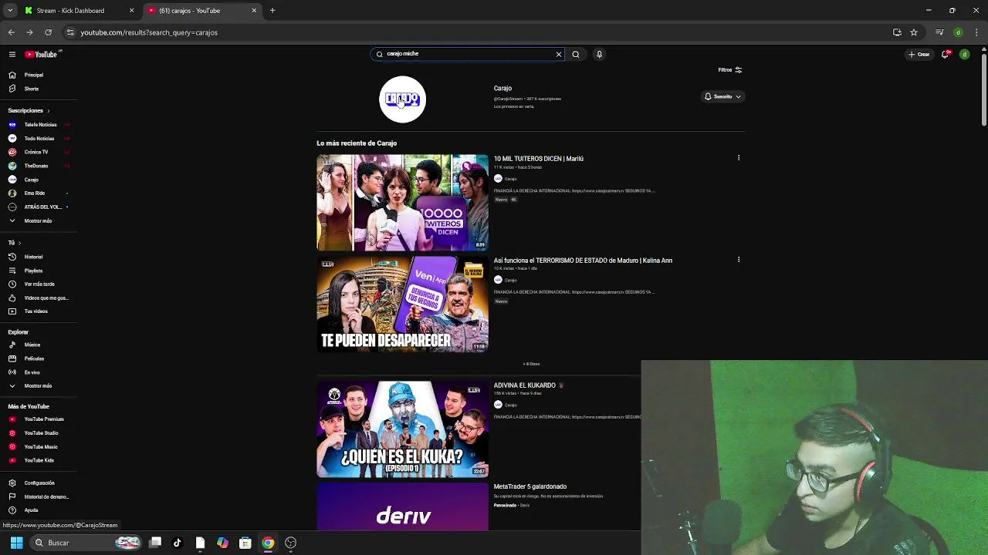Open Todo Noticias subscription
988x555 pixels.
[x=39, y=138]
